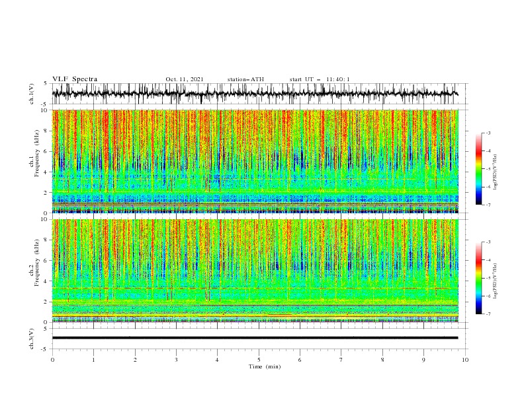Click the "3" tick on the Time axis
The image size is (524, 404).
pos(176,360)
